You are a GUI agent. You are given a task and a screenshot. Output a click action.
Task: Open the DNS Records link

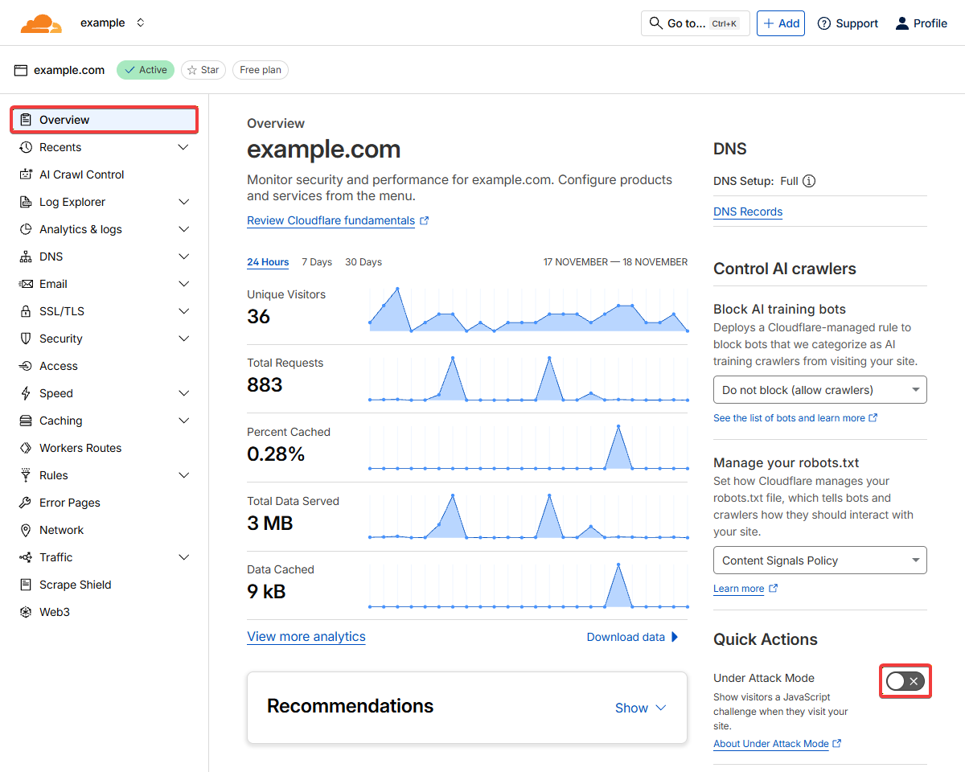point(748,211)
